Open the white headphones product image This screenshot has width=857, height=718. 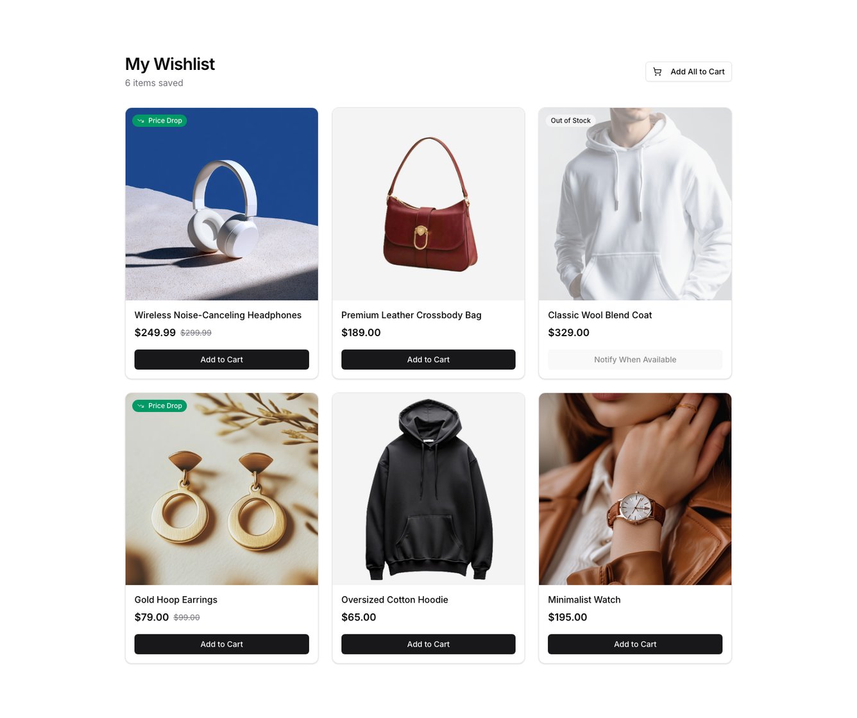(x=222, y=204)
